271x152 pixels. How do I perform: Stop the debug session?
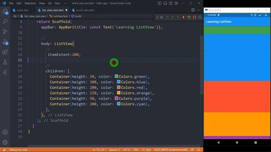tap(194, 17)
